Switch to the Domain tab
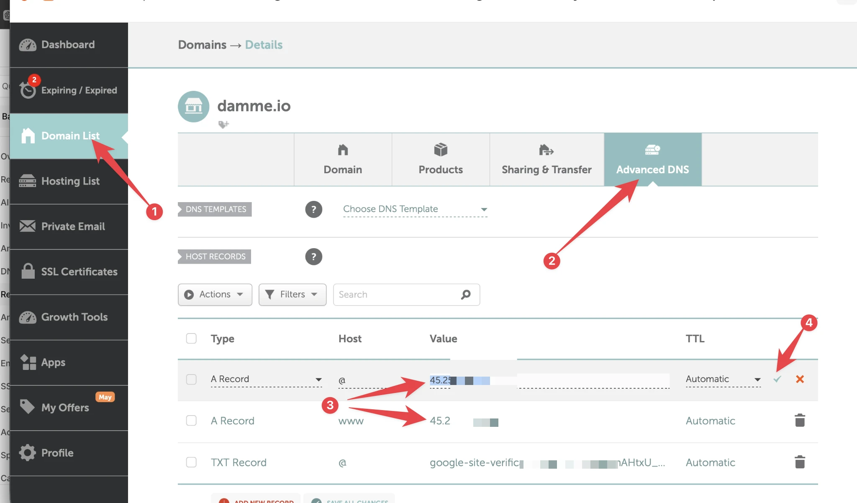Image resolution: width=857 pixels, height=503 pixels. click(x=343, y=159)
